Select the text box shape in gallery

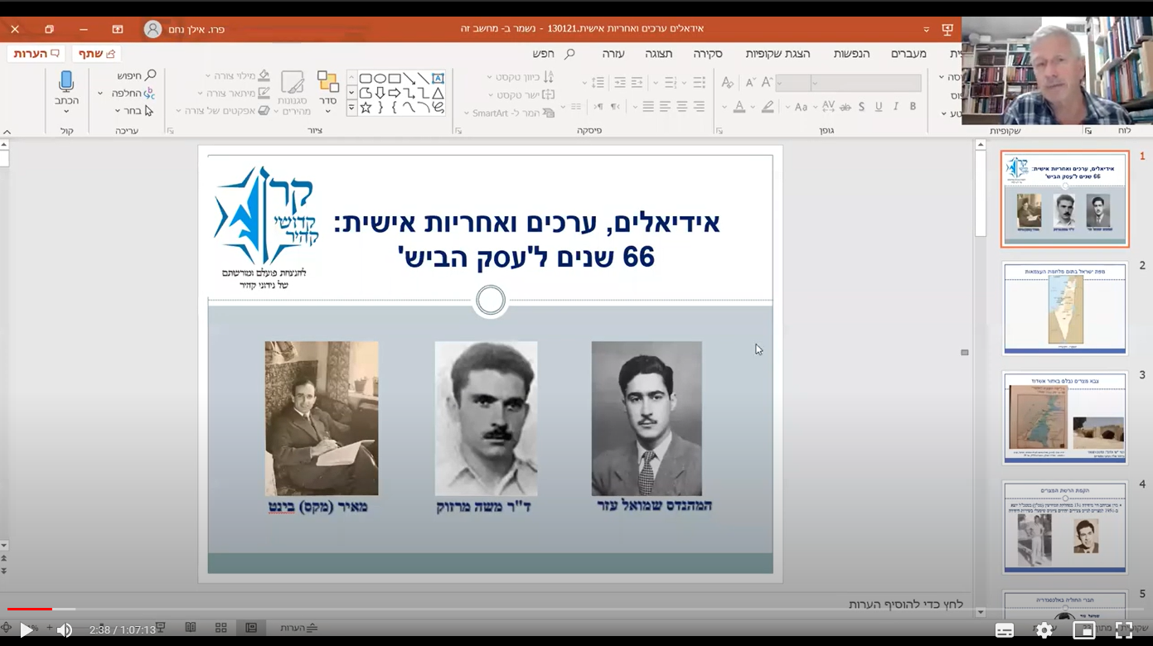point(438,79)
